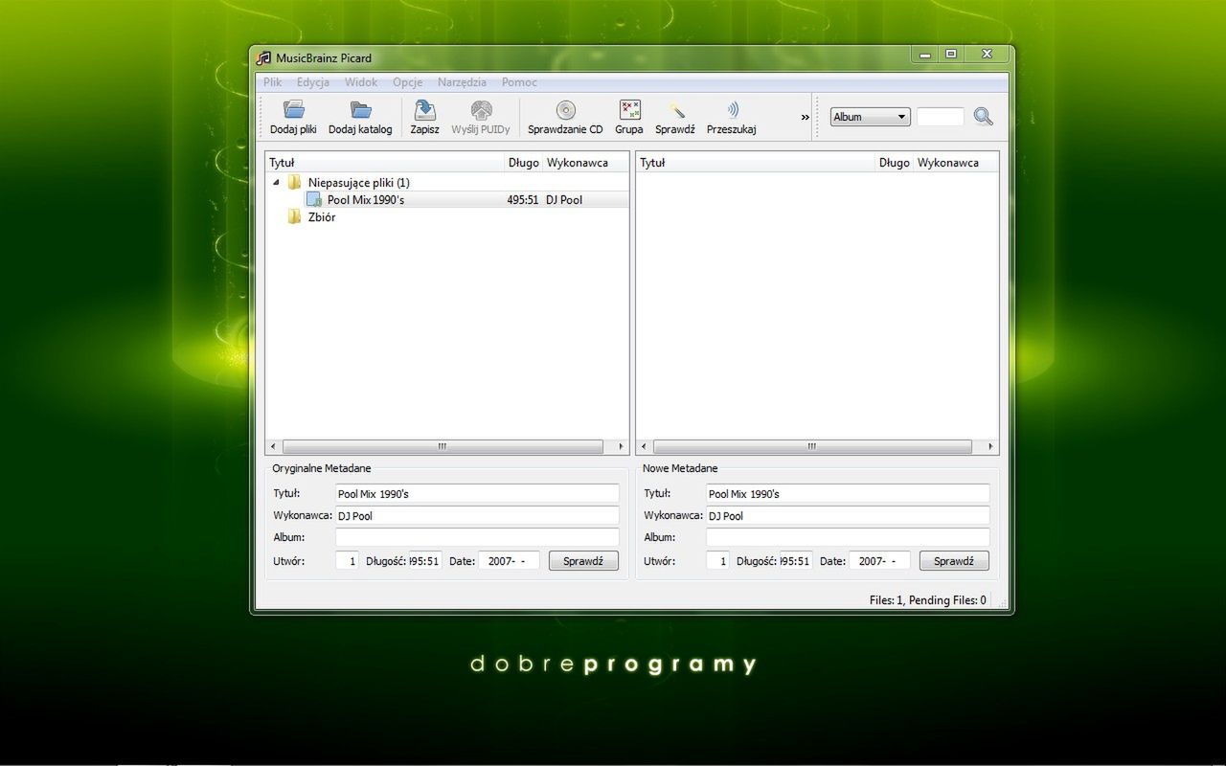
Task: Click Tytuł field in Oryginalne Metadane
Action: (x=477, y=493)
